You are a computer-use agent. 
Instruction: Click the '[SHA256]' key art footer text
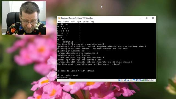[68, 42]
